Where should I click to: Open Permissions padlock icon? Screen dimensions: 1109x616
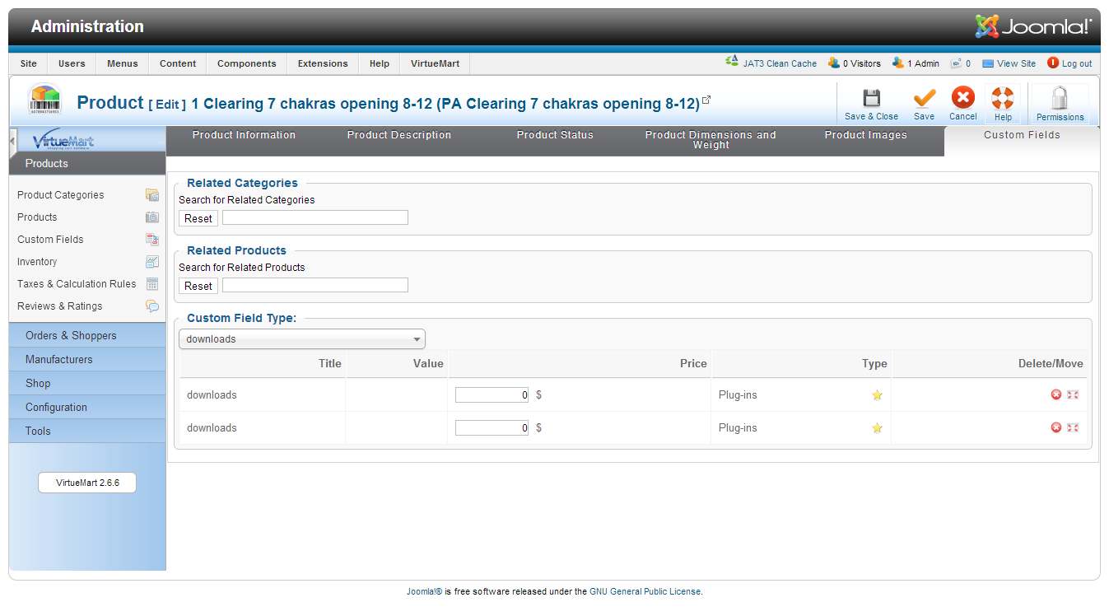pos(1060,99)
